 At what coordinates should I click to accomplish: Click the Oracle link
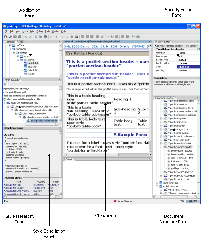pyautogui.click(x=124, y=46)
